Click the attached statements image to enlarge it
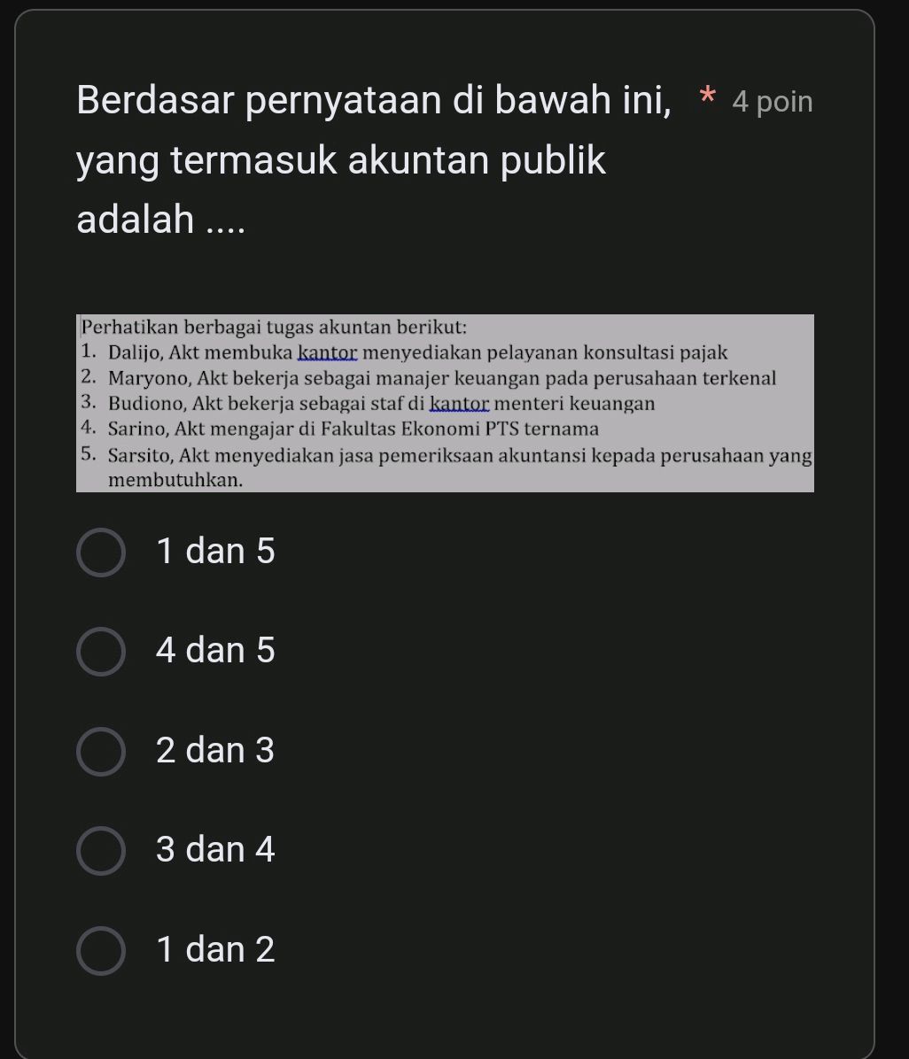Screen dimensions: 909x1059 [x=443, y=403]
